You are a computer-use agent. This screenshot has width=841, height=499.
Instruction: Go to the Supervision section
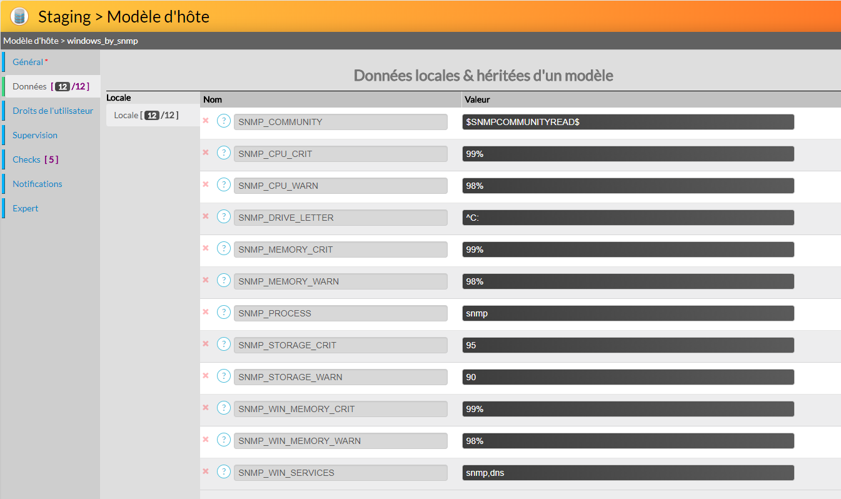click(x=35, y=135)
